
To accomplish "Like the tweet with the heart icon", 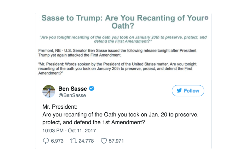I will pos(104,141).
